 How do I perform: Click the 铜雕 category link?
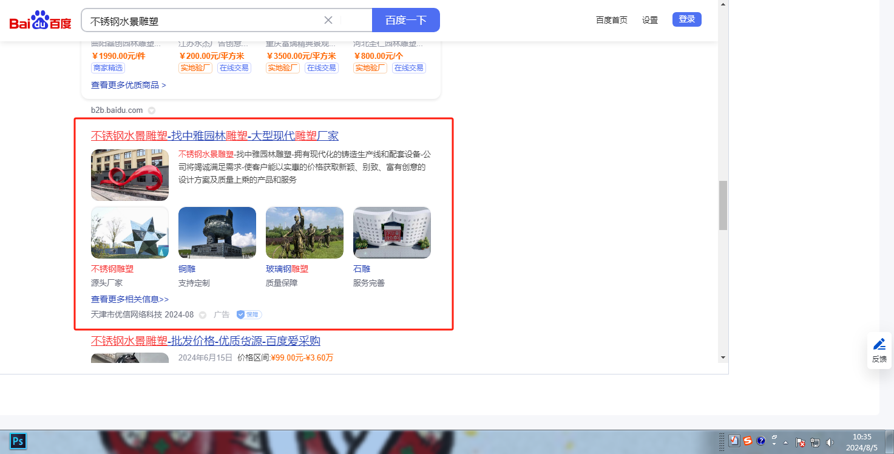click(x=187, y=269)
